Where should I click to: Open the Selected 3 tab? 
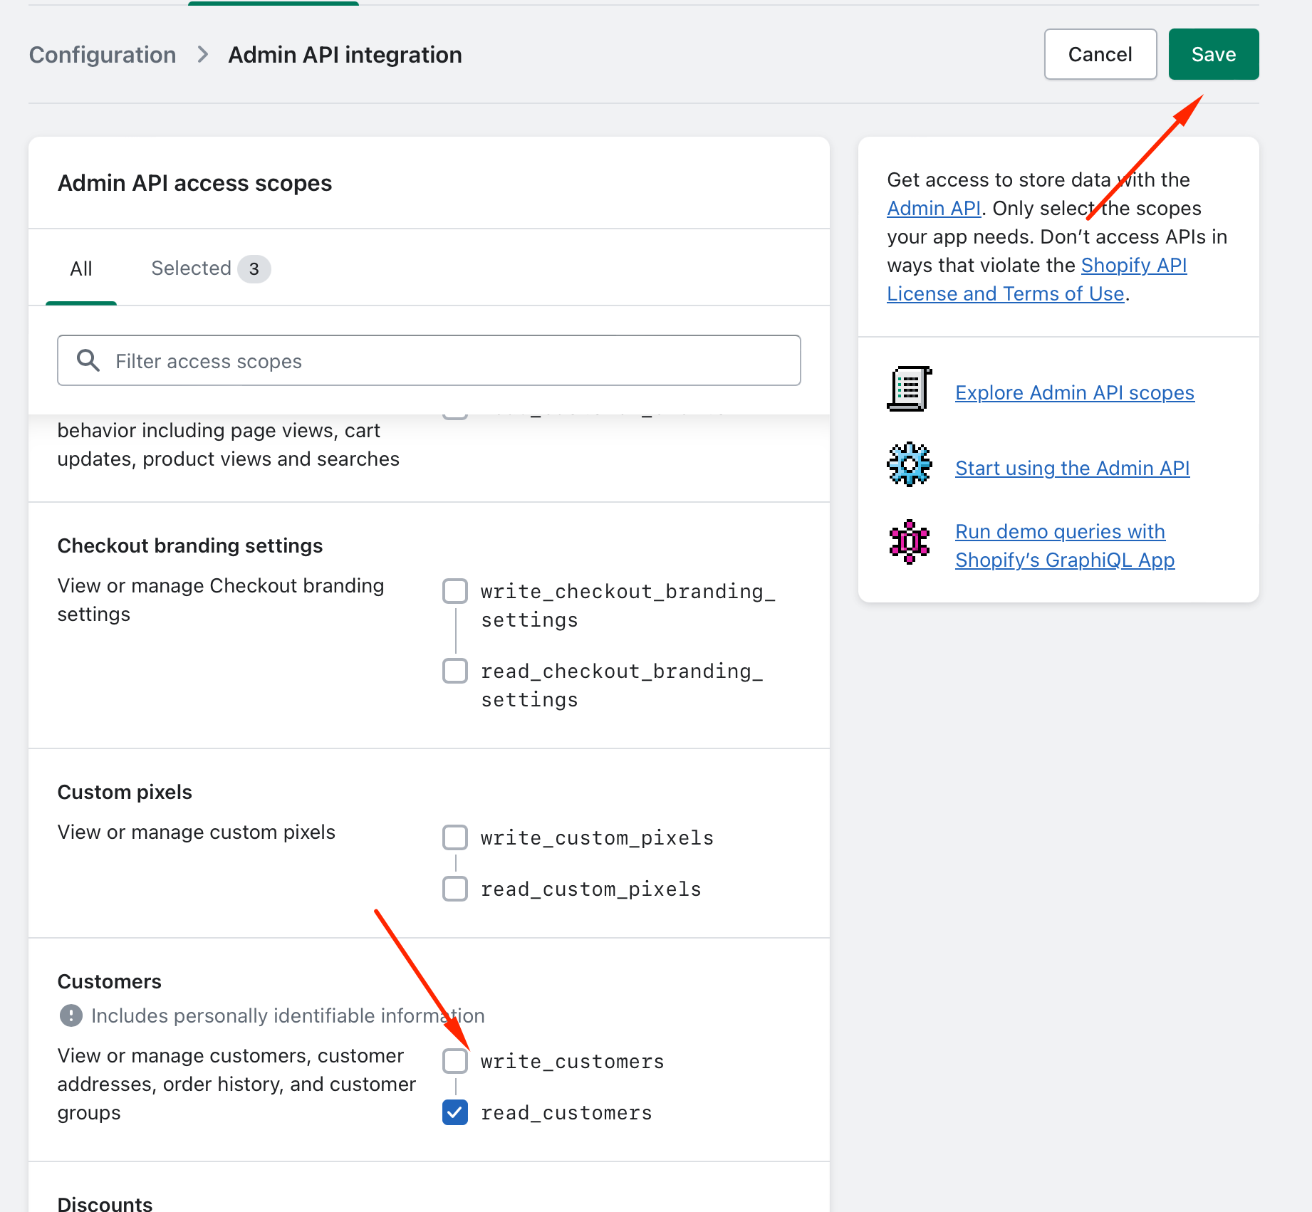pyautogui.click(x=211, y=268)
